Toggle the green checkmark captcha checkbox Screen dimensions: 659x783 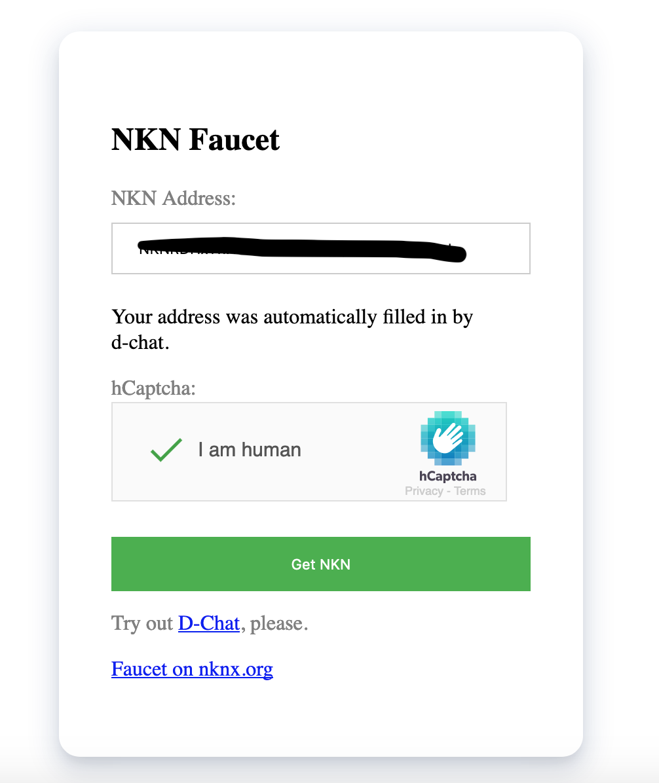point(166,450)
